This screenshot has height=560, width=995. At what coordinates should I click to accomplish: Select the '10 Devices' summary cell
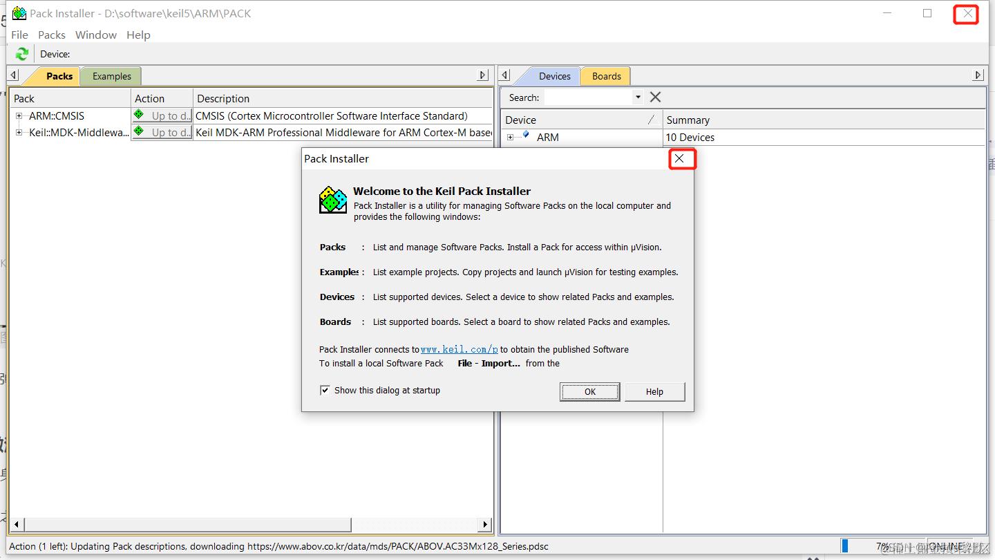pos(690,138)
